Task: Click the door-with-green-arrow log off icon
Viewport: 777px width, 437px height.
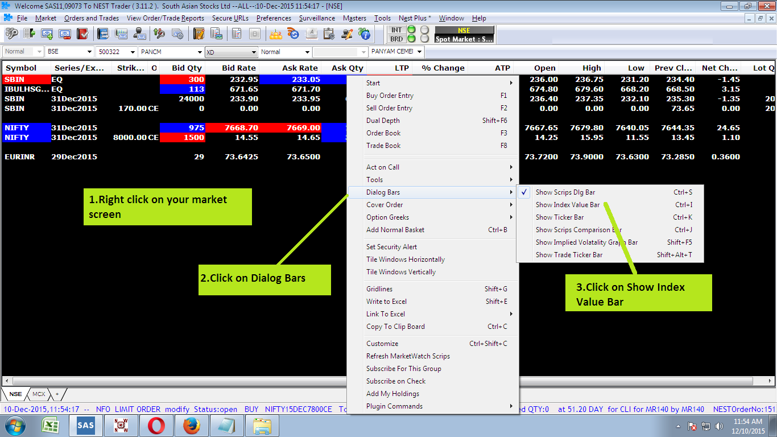Action: [x=29, y=34]
